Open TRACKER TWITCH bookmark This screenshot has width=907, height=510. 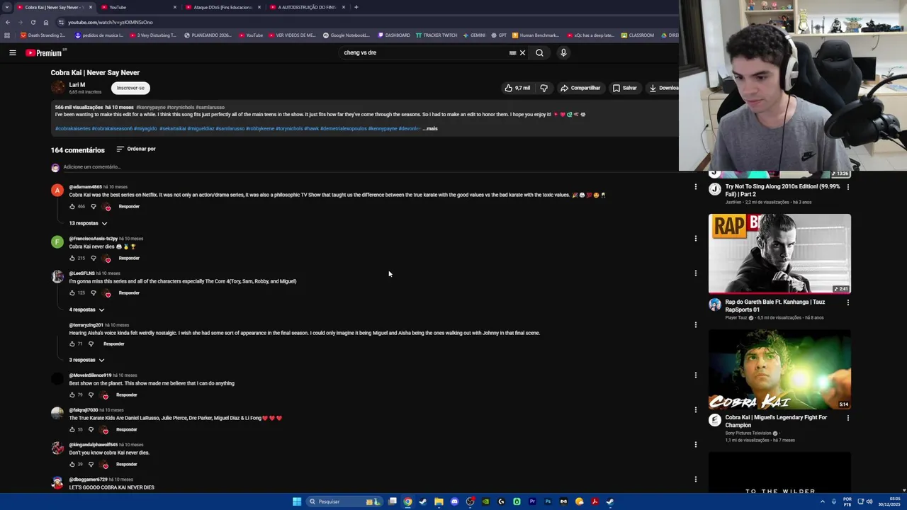(436, 35)
